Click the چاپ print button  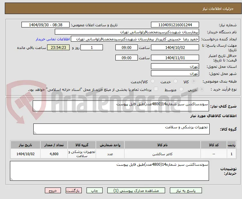coord(95,191)
